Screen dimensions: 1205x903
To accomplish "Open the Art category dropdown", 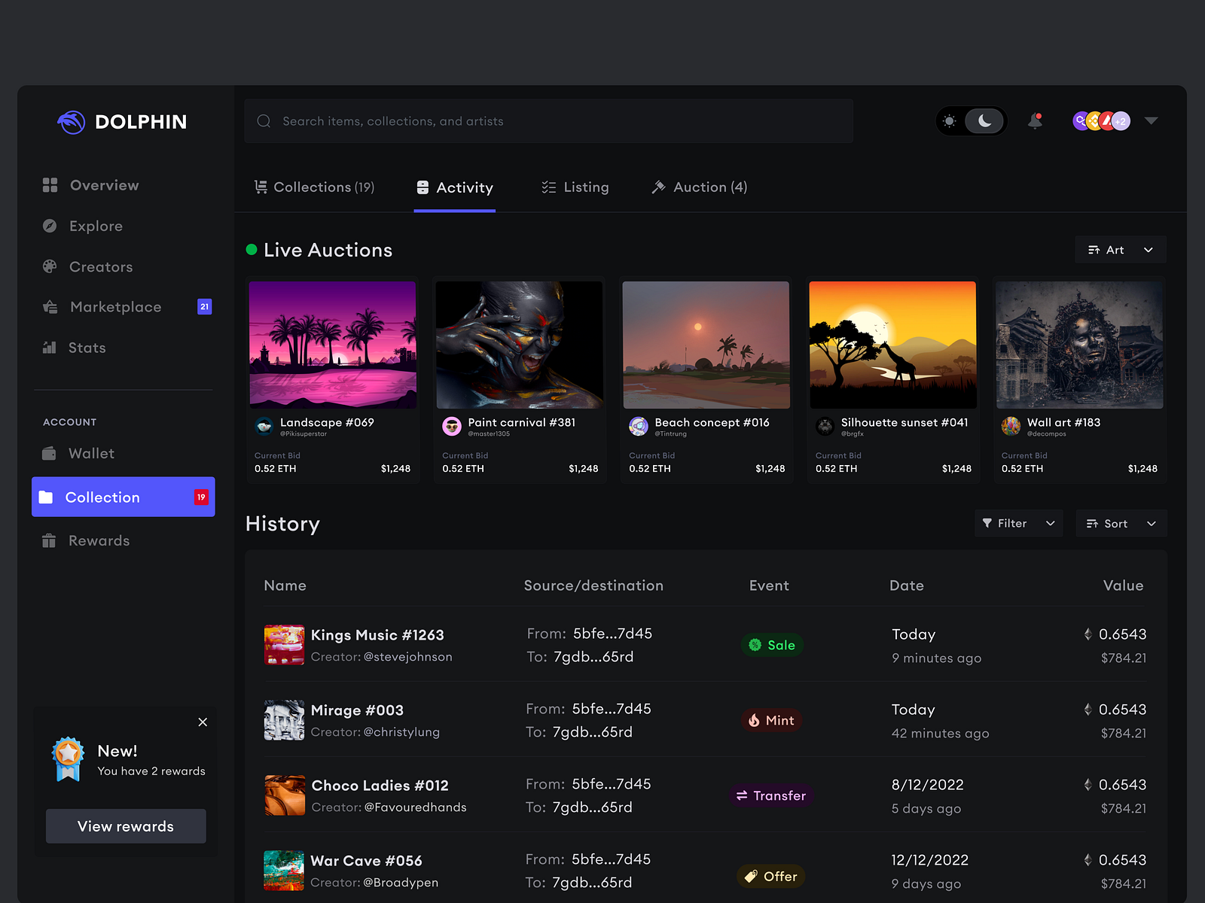I will (x=1120, y=250).
